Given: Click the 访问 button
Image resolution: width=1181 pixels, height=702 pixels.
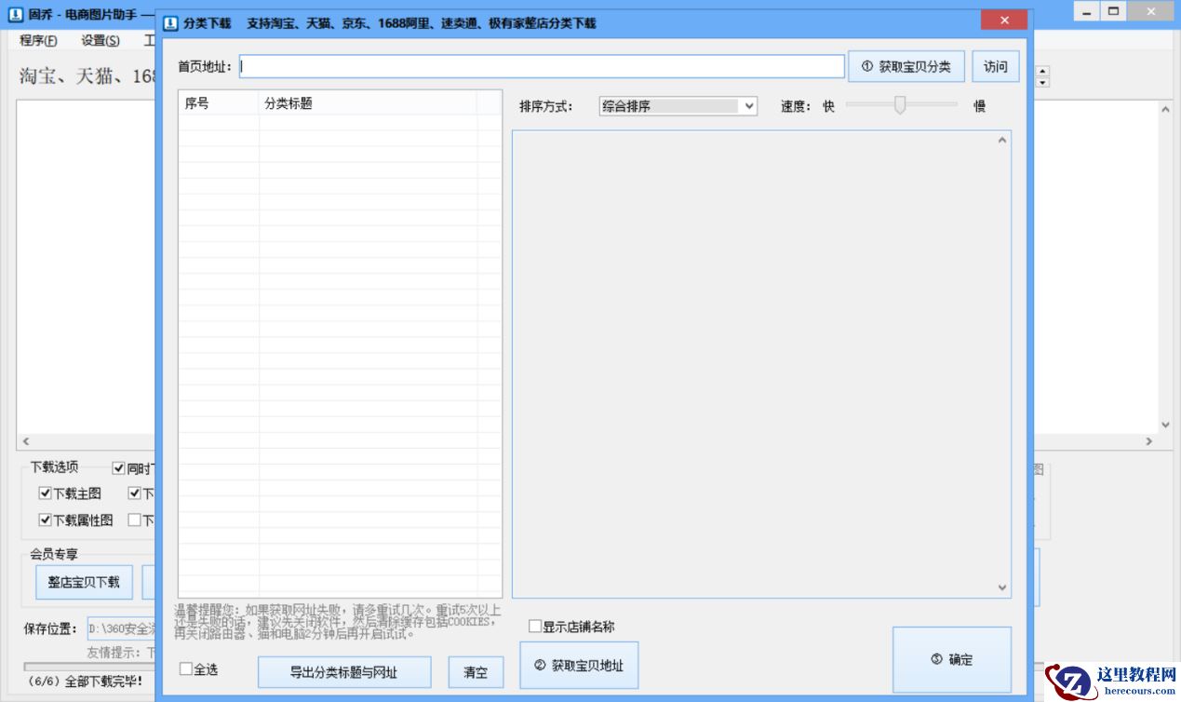Looking at the screenshot, I should point(996,66).
